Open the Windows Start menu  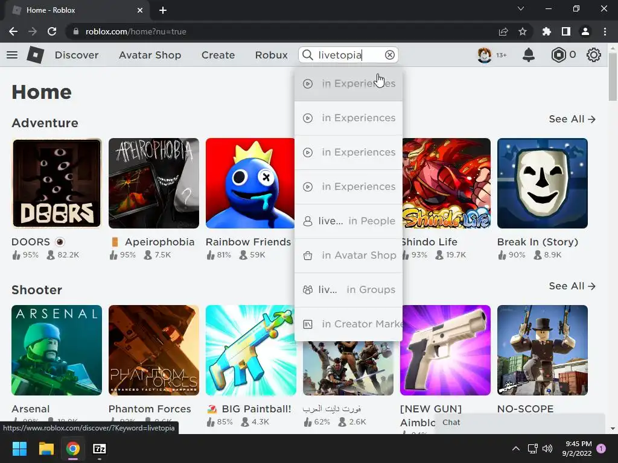click(19, 449)
